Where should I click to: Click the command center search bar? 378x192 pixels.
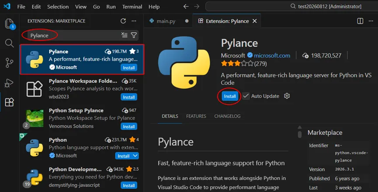tap(292, 7)
